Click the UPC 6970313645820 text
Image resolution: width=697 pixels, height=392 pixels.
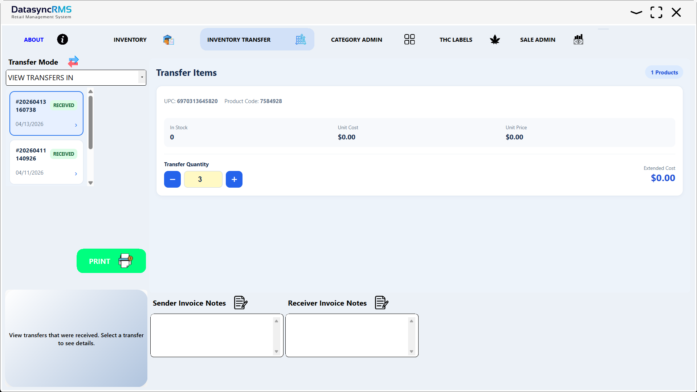191,101
